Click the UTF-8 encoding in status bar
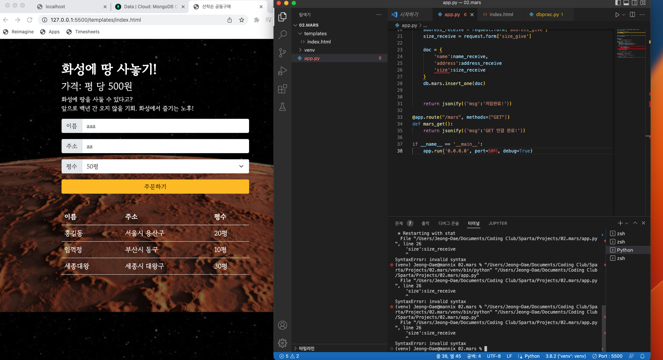The image size is (663, 360). point(494,356)
